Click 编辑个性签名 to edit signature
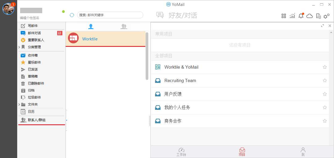Image resolution: width=334 pixels, height=158 pixels. click(x=30, y=18)
